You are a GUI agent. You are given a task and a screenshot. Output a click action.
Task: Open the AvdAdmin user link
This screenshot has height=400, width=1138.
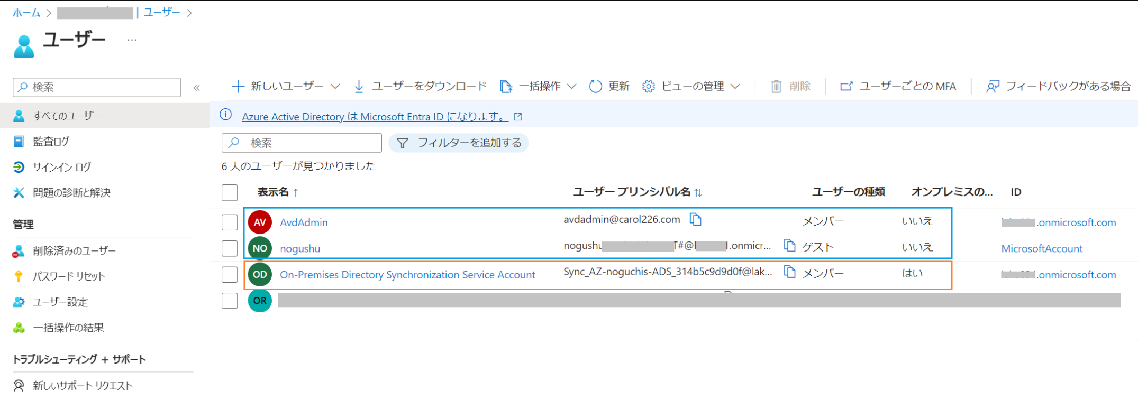pyautogui.click(x=304, y=222)
